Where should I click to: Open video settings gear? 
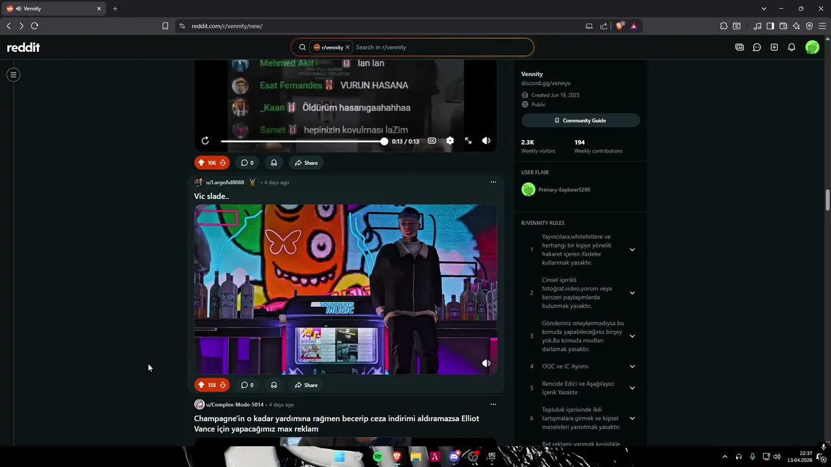pos(450,141)
